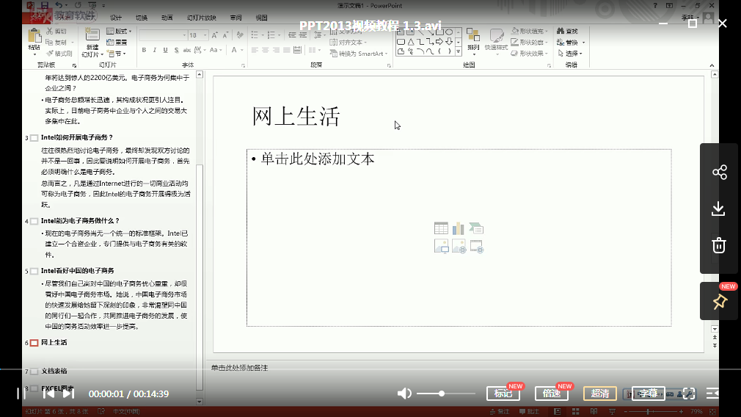Image resolution: width=741 pixels, height=417 pixels.
Task: Adjust the player volume slider
Action: [x=445, y=394]
